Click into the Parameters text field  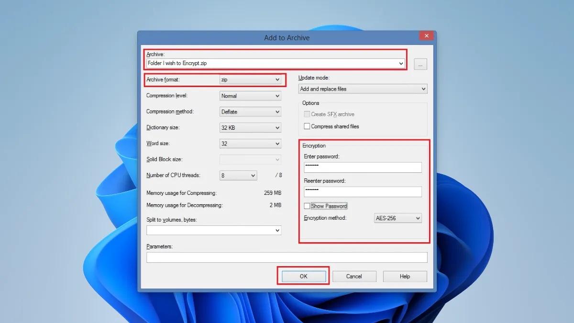point(287,257)
